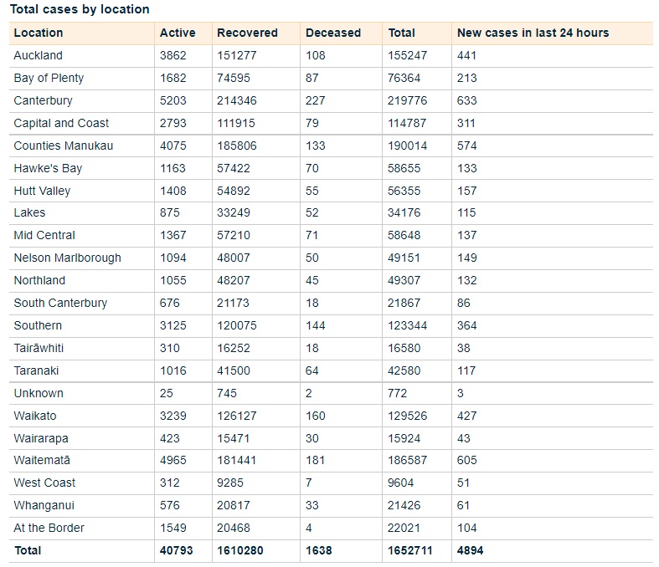Image resolution: width=659 pixels, height=567 pixels.
Task: Select the grand total value 1652711
Action: [410, 550]
